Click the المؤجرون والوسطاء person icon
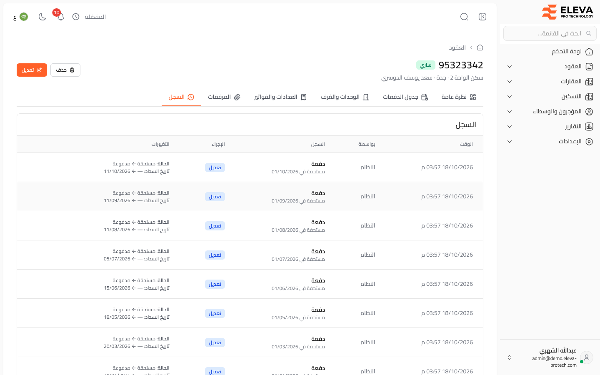This screenshot has height=375, width=600. pos(589,112)
